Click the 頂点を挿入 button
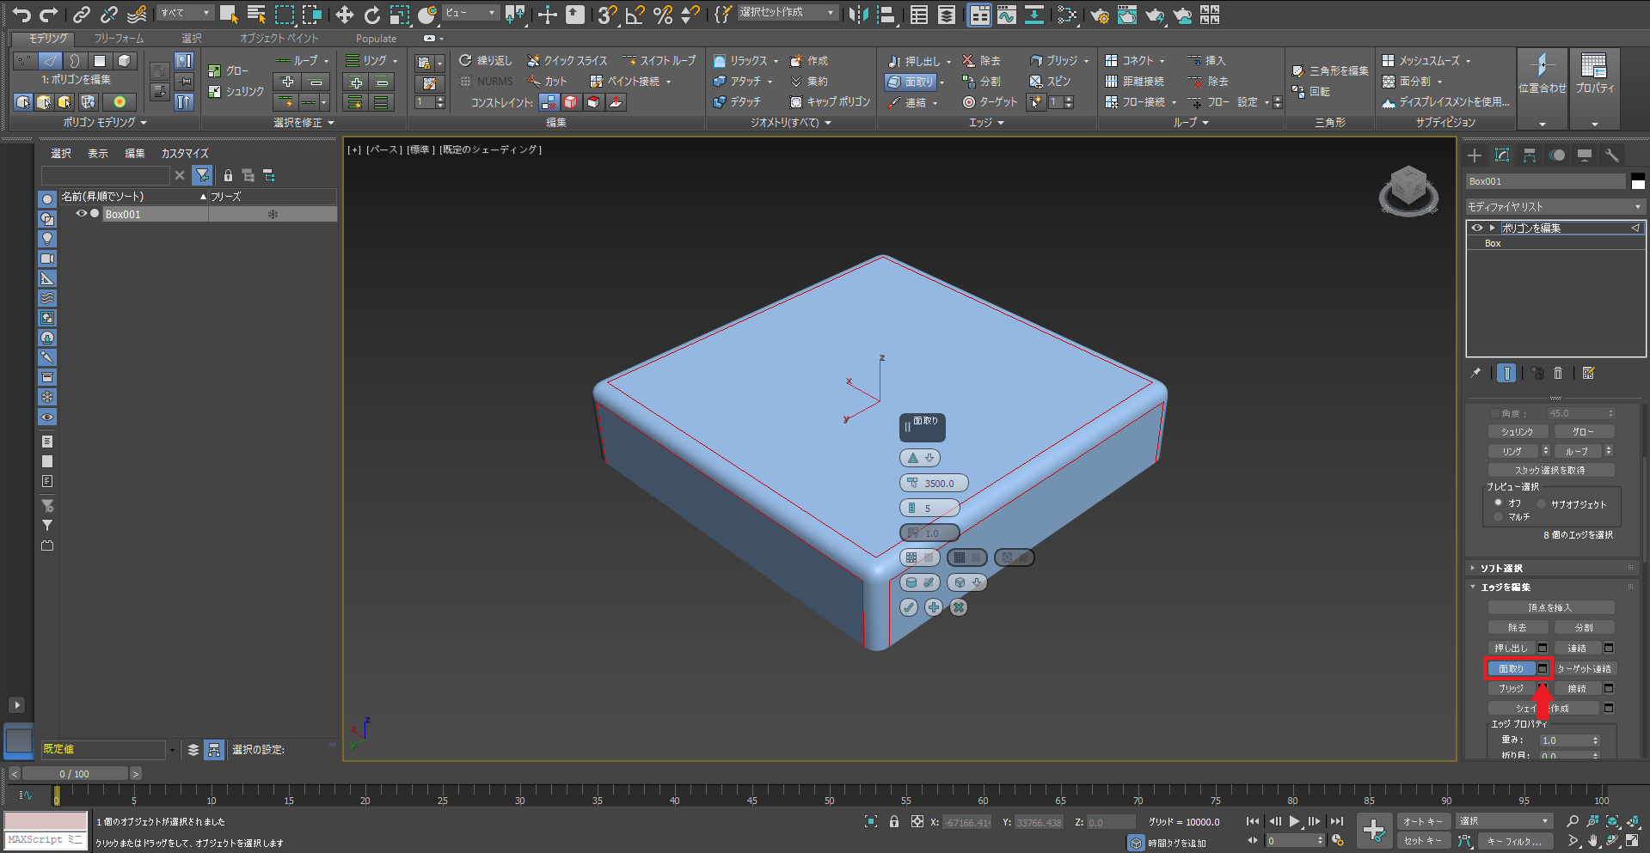The height and width of the screenshot is (853, 1650). 1549,607
